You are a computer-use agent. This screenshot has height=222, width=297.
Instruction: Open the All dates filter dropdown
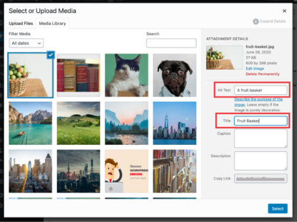26,43
